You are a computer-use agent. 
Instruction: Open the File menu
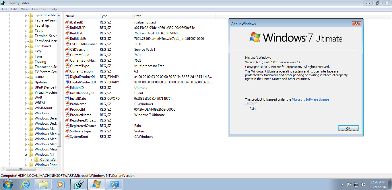(x=5, y=9)
